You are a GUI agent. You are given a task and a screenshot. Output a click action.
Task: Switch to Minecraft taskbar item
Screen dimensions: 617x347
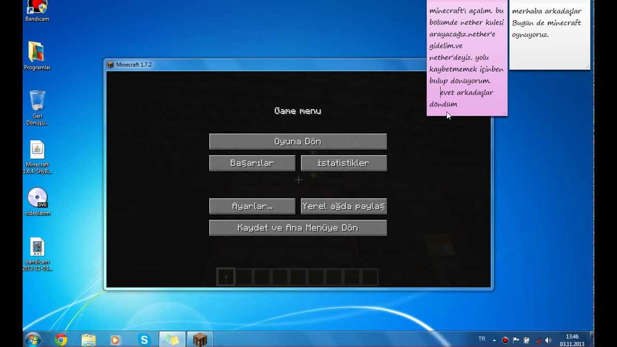click(200, 340)
